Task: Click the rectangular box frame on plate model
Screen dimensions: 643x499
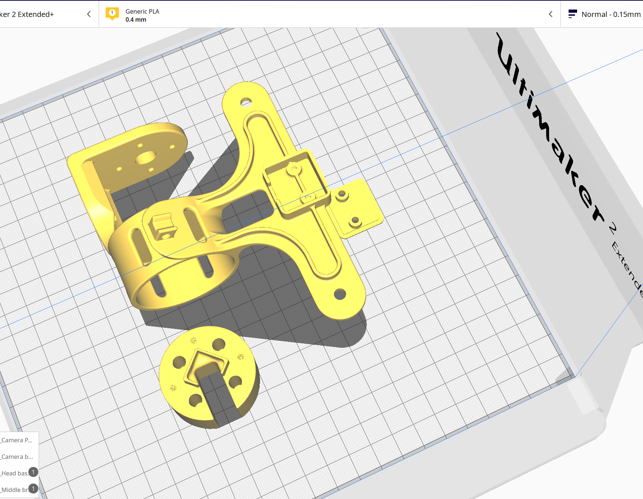Action: pos(297,182)
